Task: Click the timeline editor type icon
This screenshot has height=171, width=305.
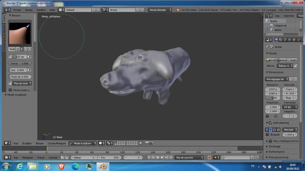Action: tap(7, 157)
